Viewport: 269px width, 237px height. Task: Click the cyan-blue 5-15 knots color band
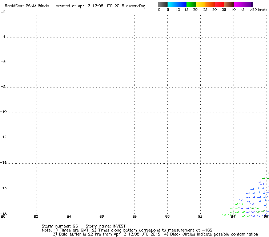coord(177,4)
